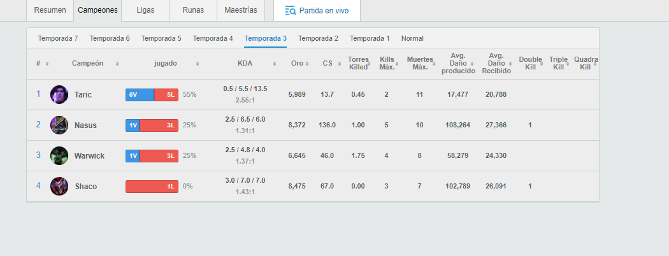This screenshot has width=669, height=256.
Task: Sort by Quadra Kill column
Action: click(586, 63)
